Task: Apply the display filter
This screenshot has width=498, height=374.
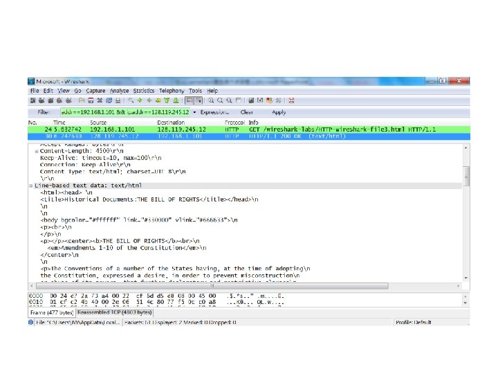Action: click(279, 112)
